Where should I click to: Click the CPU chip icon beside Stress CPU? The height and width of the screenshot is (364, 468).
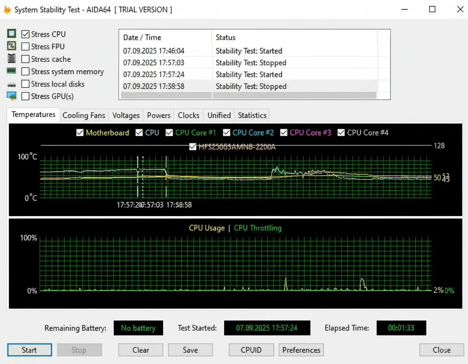pyautogui.click(x=12, y=33)
